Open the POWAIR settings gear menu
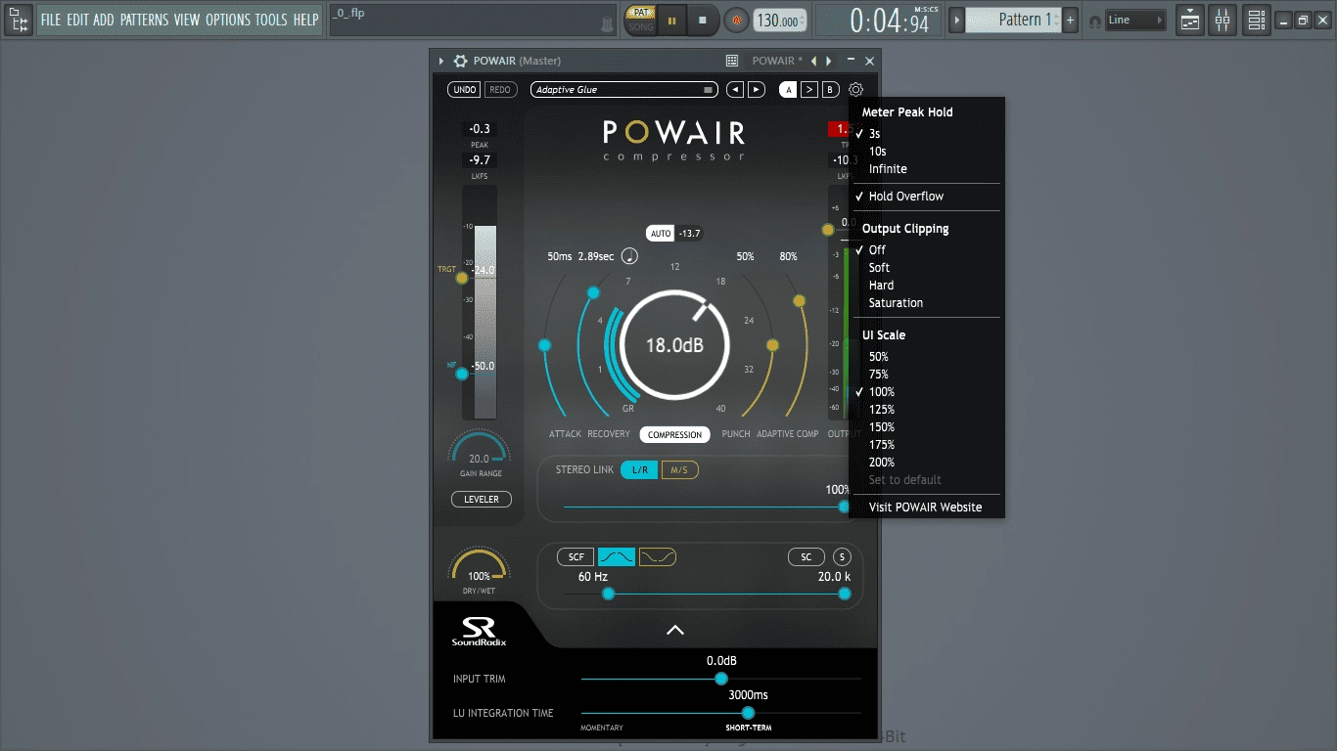 pyautogui.click(x=856, y=89)
